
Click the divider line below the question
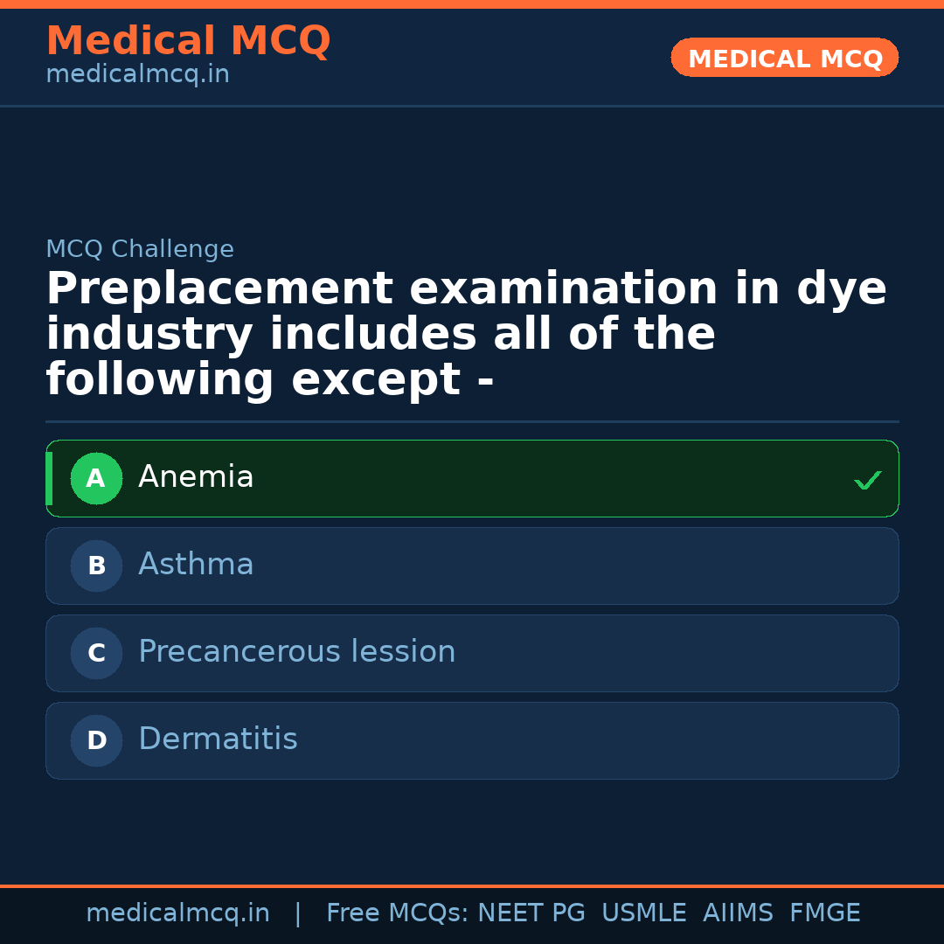472,422
